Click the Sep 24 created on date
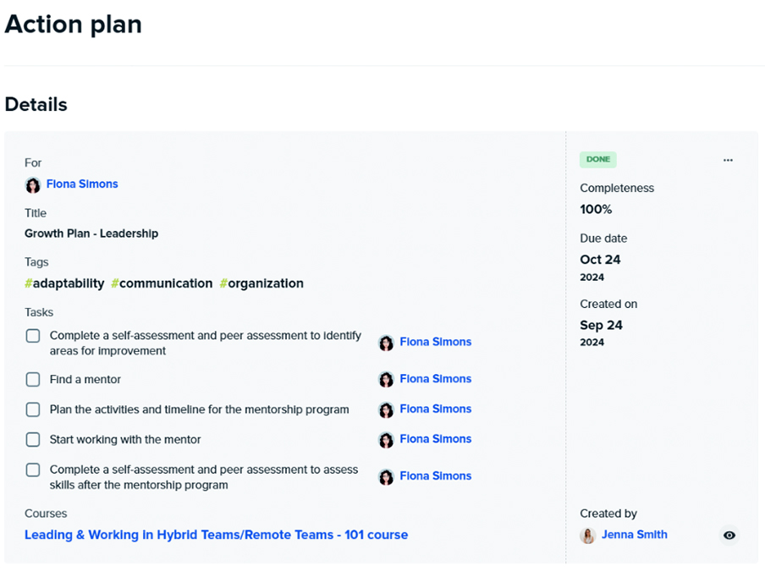765x577 pixels. 601,326
